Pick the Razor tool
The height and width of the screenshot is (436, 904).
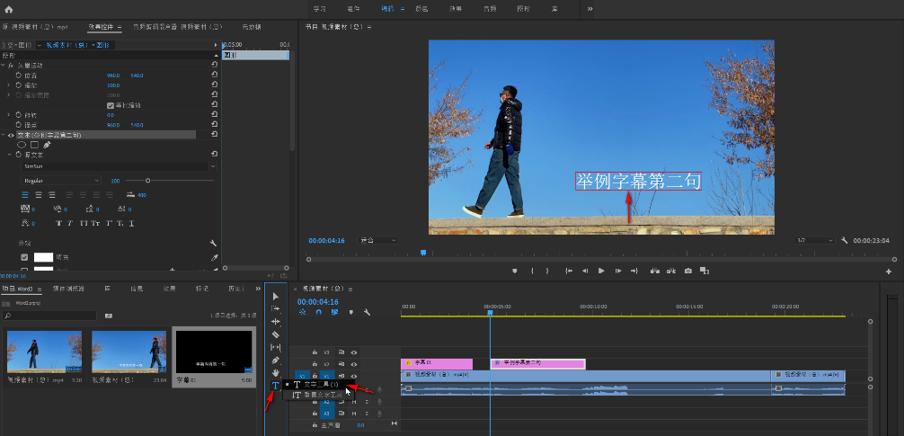(x=276, y=334)
